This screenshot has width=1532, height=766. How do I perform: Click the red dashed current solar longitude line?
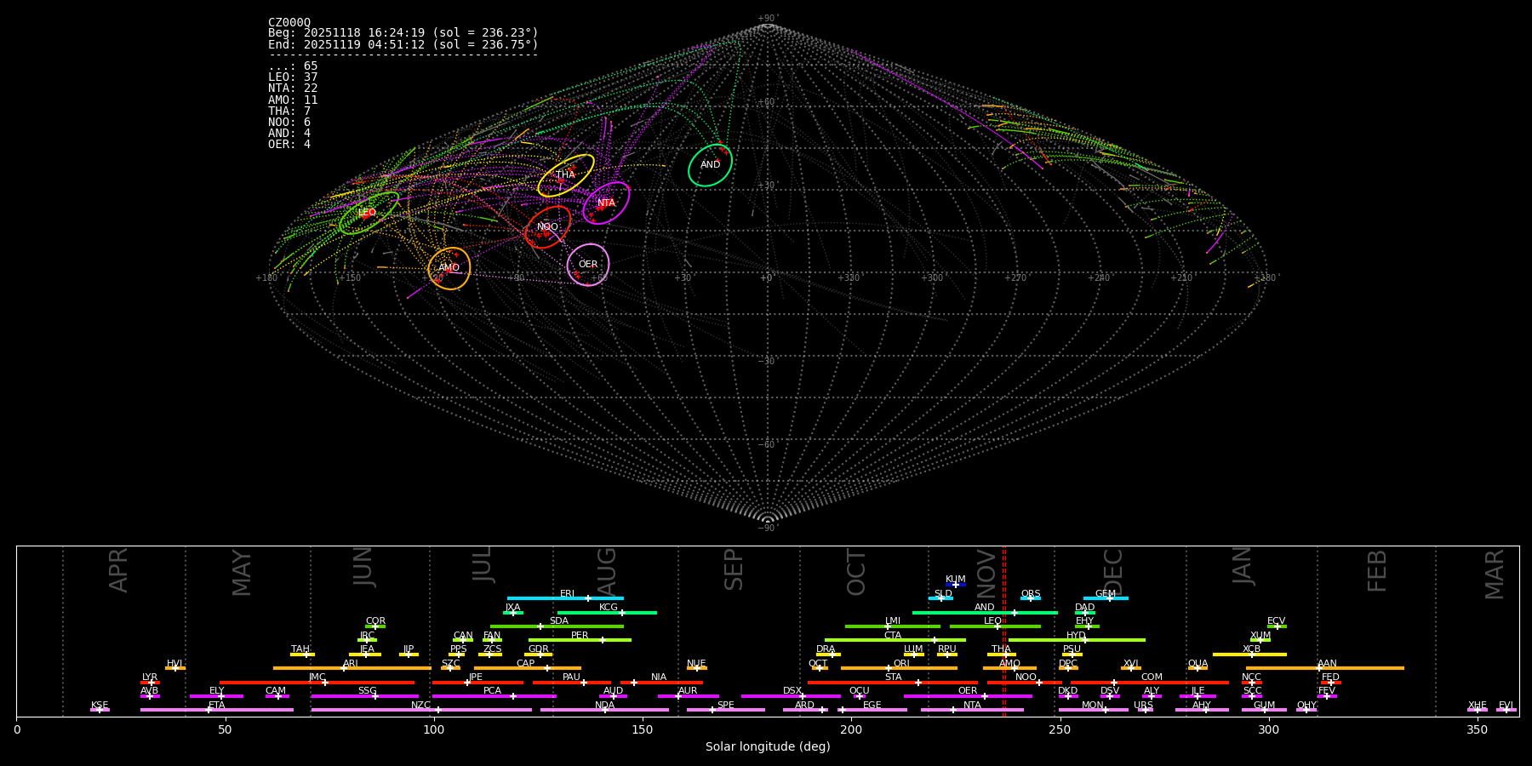pyautogui.click(x=1004, y=631)
